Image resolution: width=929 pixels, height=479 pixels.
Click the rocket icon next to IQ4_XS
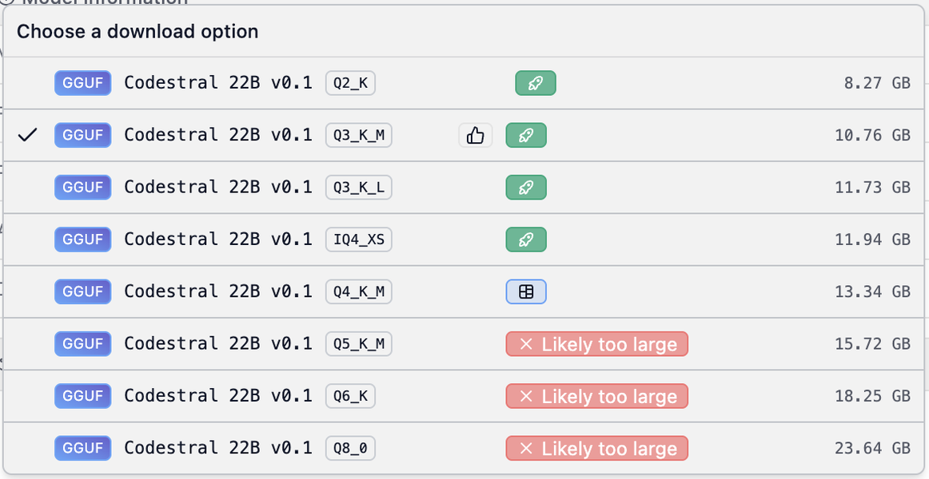[525, 239]
